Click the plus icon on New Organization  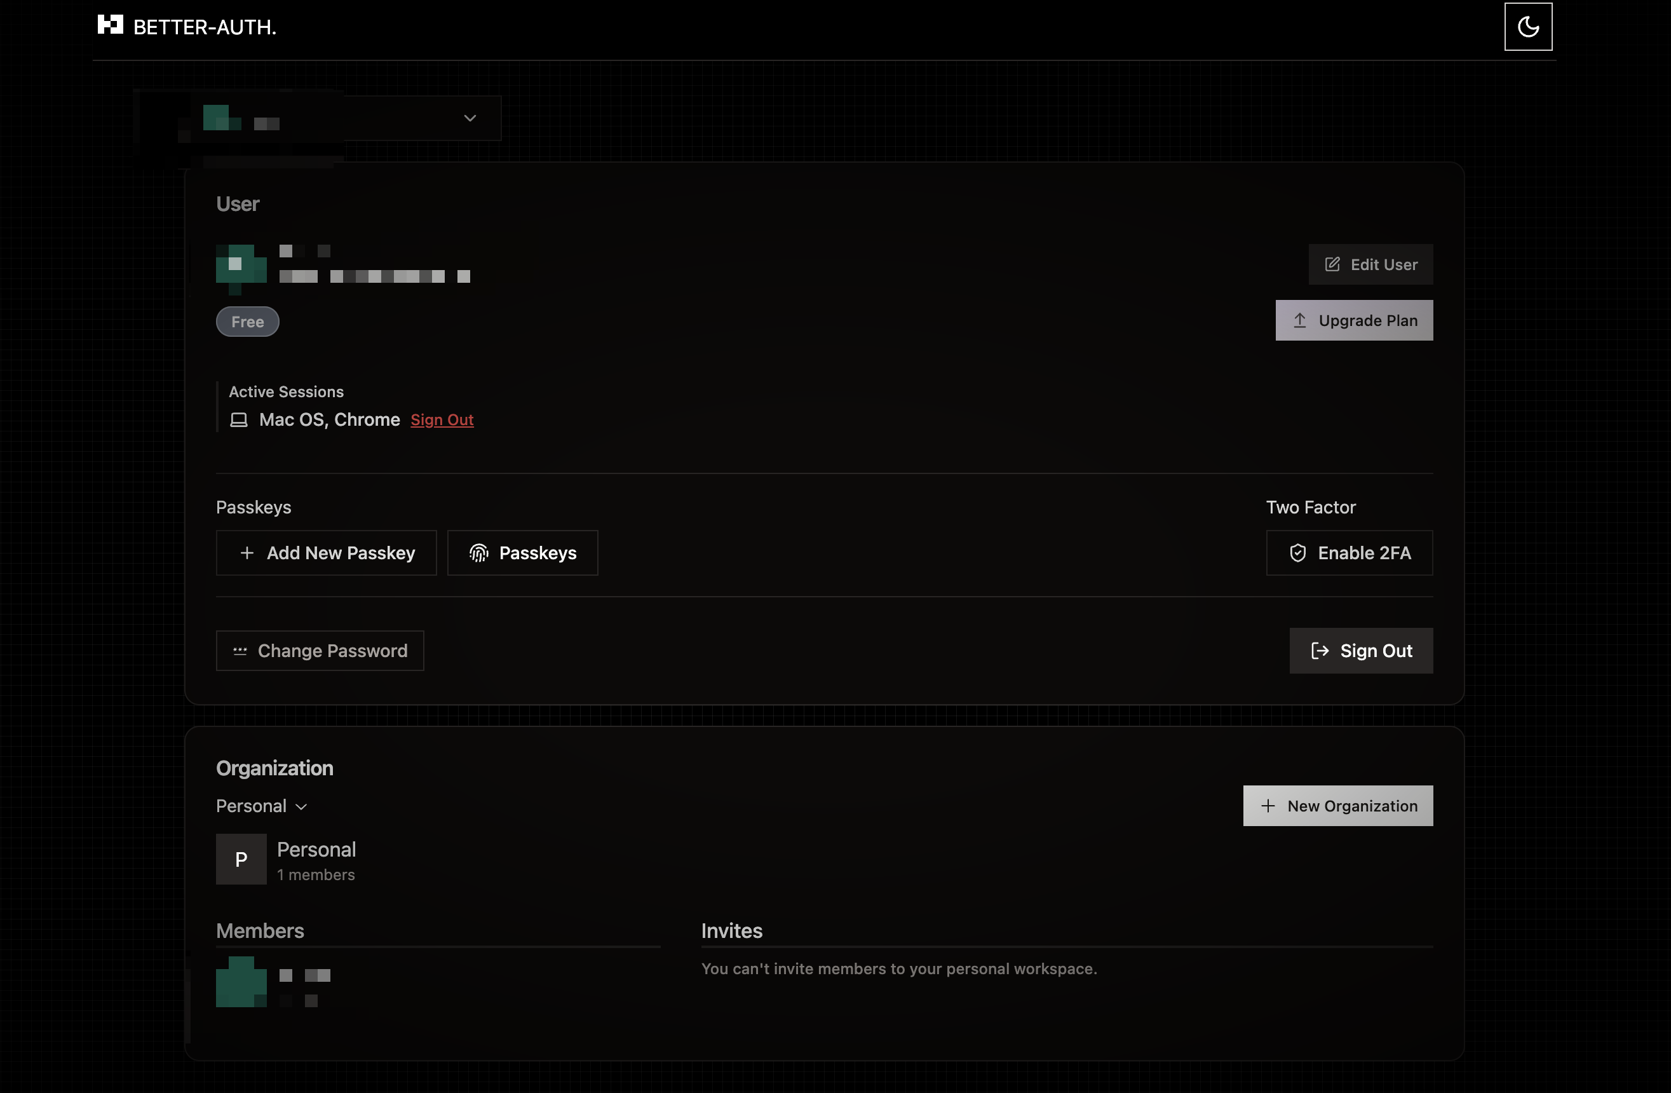click(x=1268, y=806)
